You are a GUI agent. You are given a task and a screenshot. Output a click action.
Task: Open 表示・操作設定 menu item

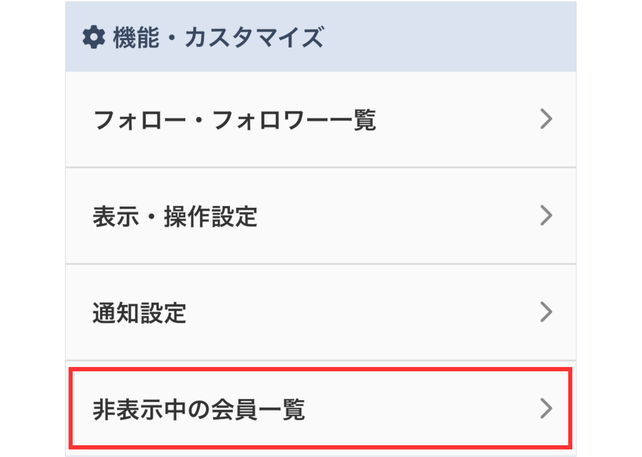pyautogui.click(x=320, y=216)
